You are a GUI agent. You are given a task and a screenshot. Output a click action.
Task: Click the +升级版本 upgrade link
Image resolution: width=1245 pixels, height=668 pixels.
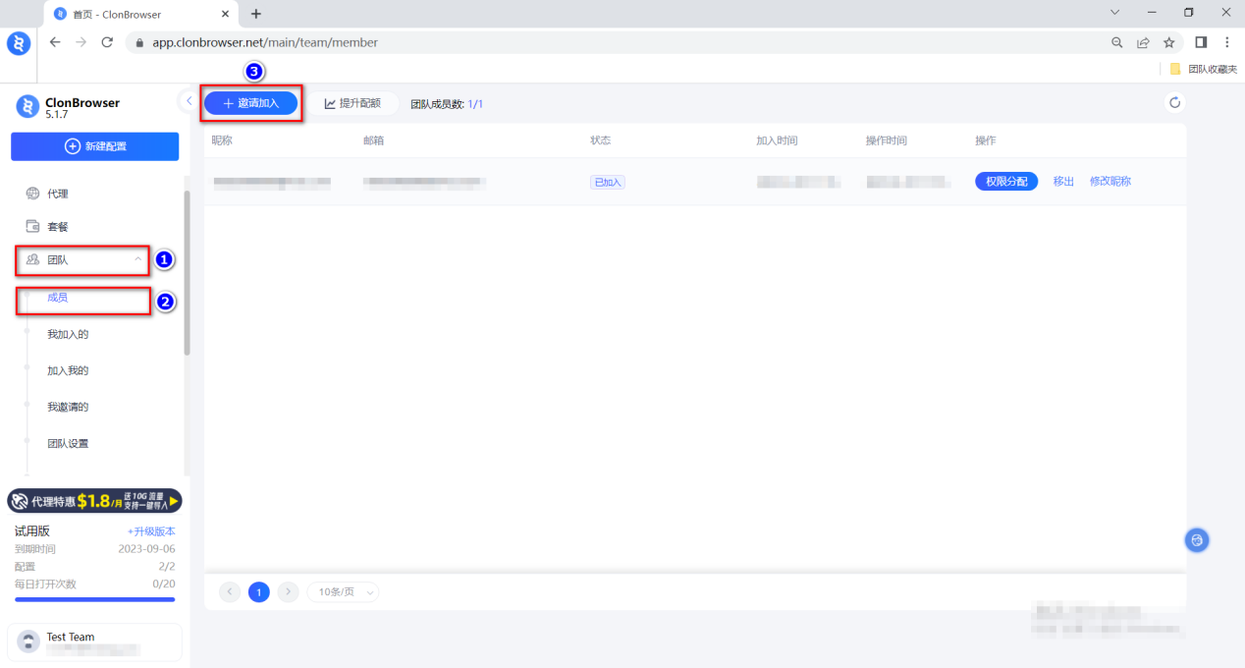(151, 531)
